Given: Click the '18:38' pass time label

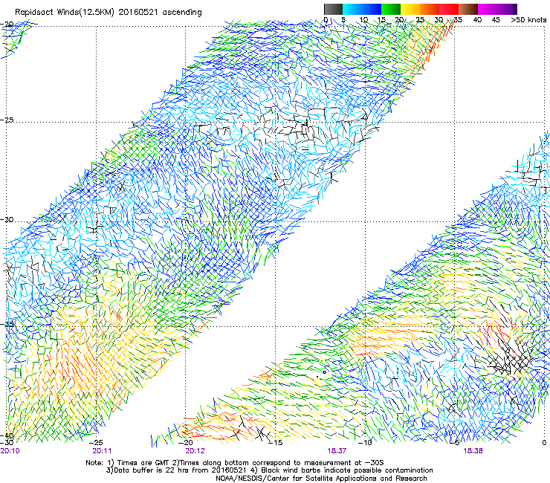Looking at the screenshot, I should tap(473, 450).
